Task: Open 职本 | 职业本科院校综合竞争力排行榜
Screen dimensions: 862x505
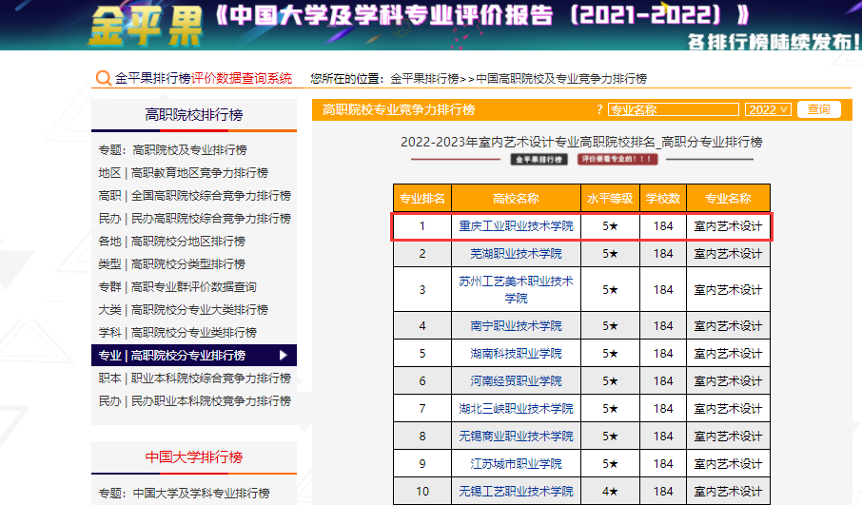Action: click(x=194, y=379)
